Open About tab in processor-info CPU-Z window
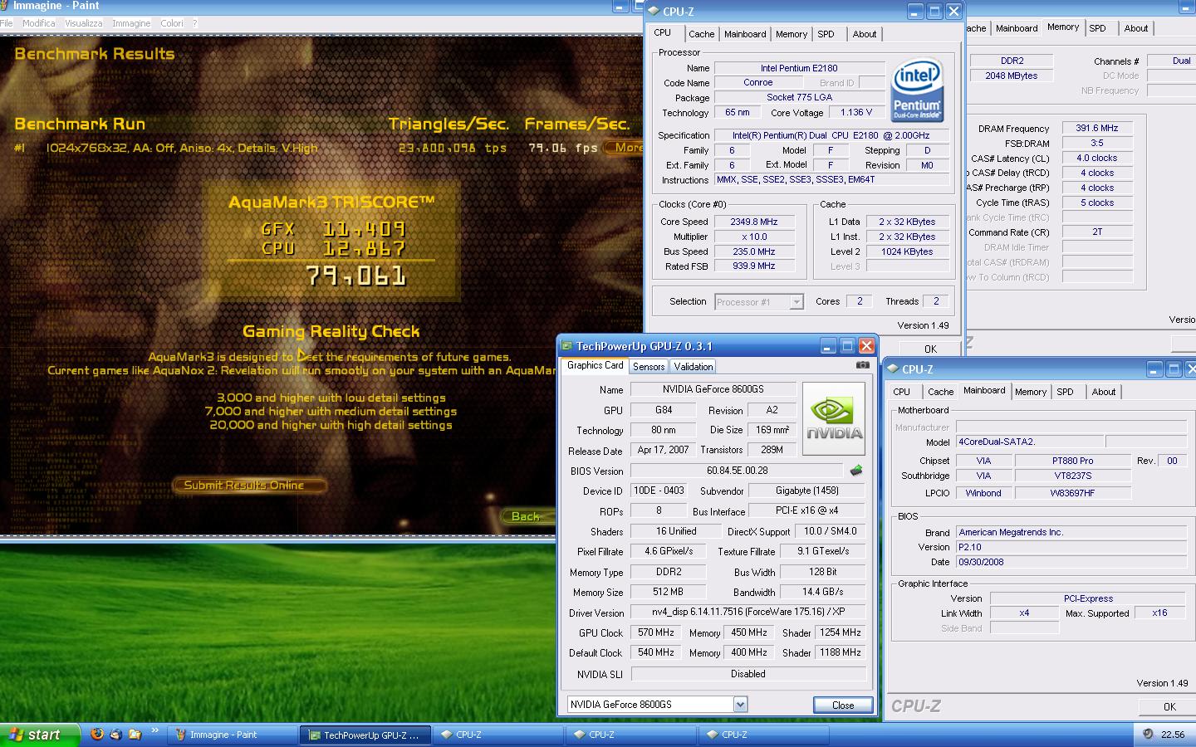Viewport: 1196px width, 747px height. (x=865, y=34)
